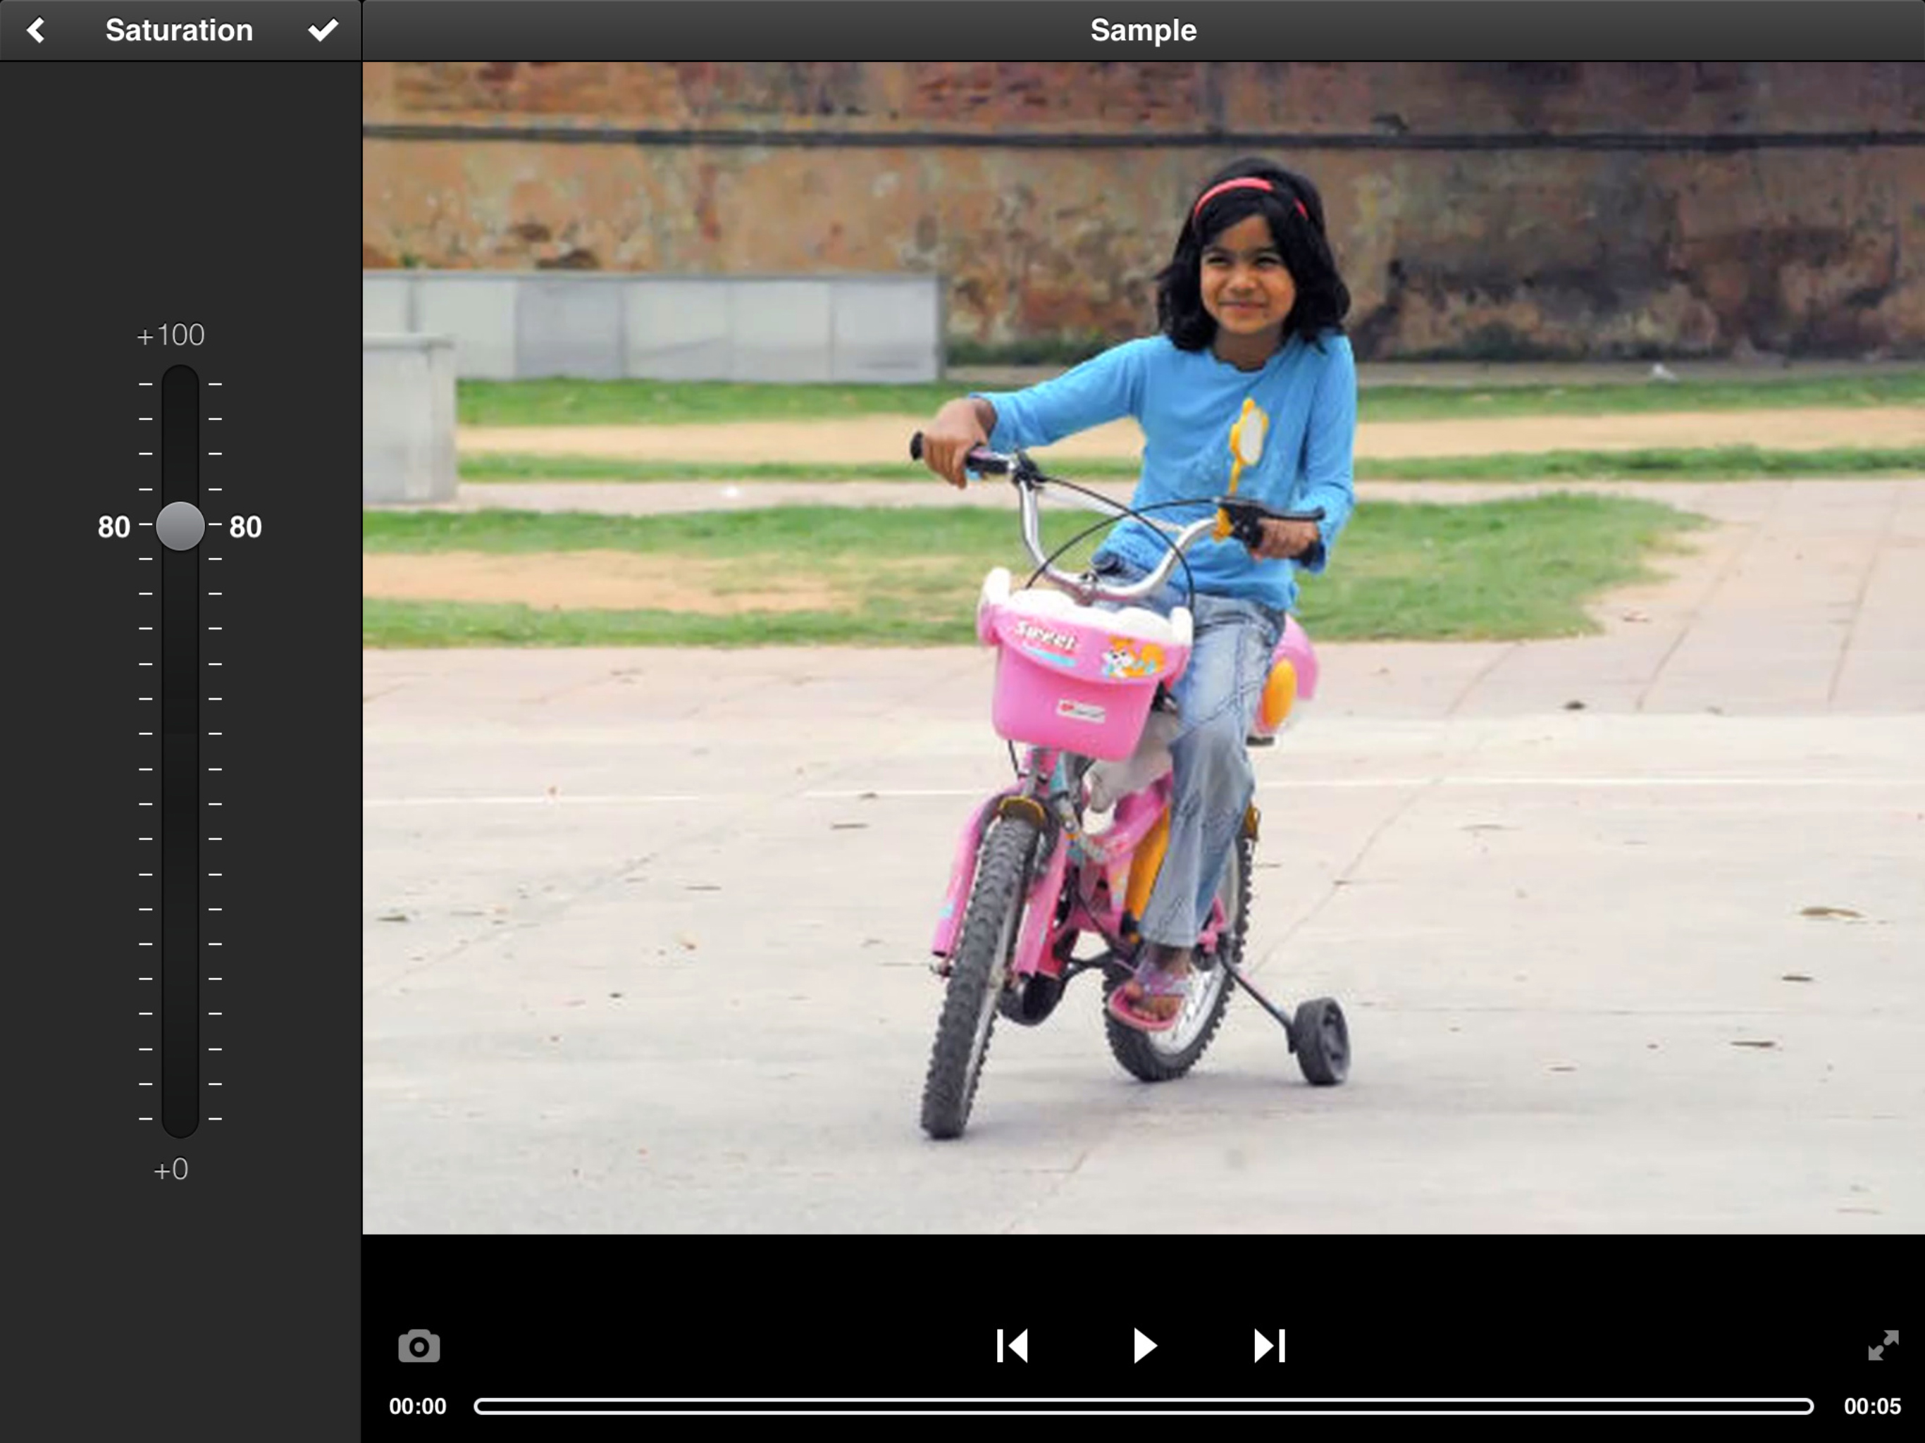The height and width of the screenshot is (1443, 1925).
Task: Skip to the previous frame button
Action: pyautogui.click(x=1012, y=1346)
